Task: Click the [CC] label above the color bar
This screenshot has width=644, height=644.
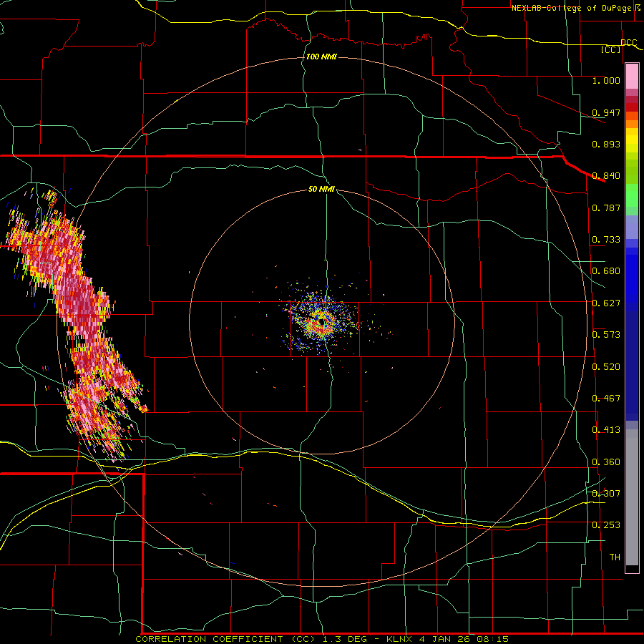Action: click(x=611, y=49)
